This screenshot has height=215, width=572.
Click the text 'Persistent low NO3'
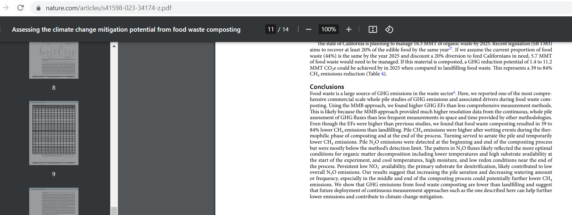tap(357, 167)
